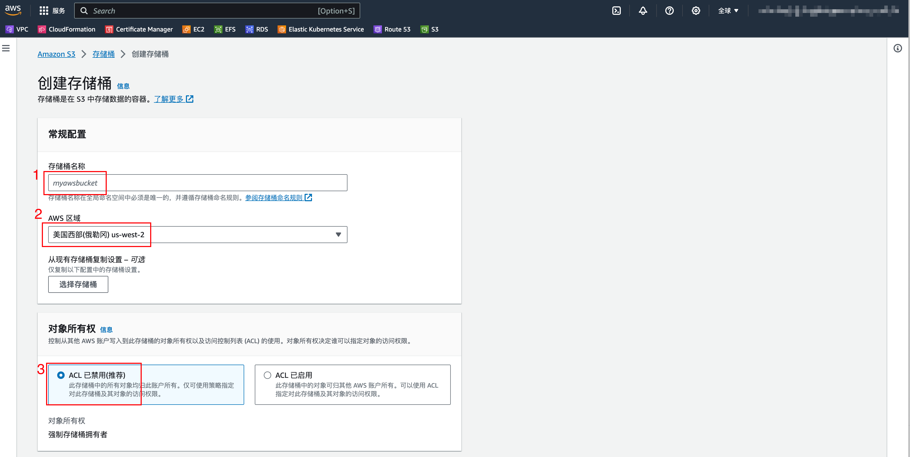Click the Certificate Manager service icon
This screenshot has height=457, width=910.
tap(109, 29)
